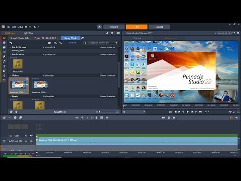The width and height of the screenshot is (241, 181).
Task: Open the Project Bin tab
Action: 46,38
